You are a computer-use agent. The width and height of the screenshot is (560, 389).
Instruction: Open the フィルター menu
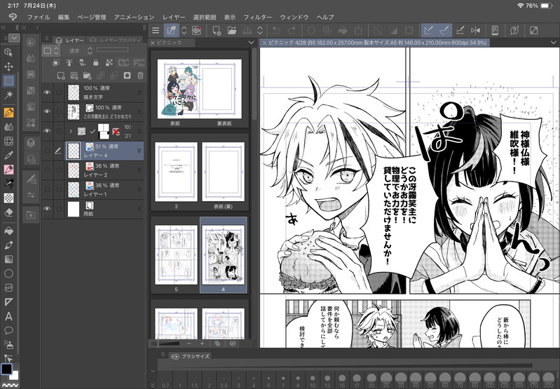click(257, 17)
